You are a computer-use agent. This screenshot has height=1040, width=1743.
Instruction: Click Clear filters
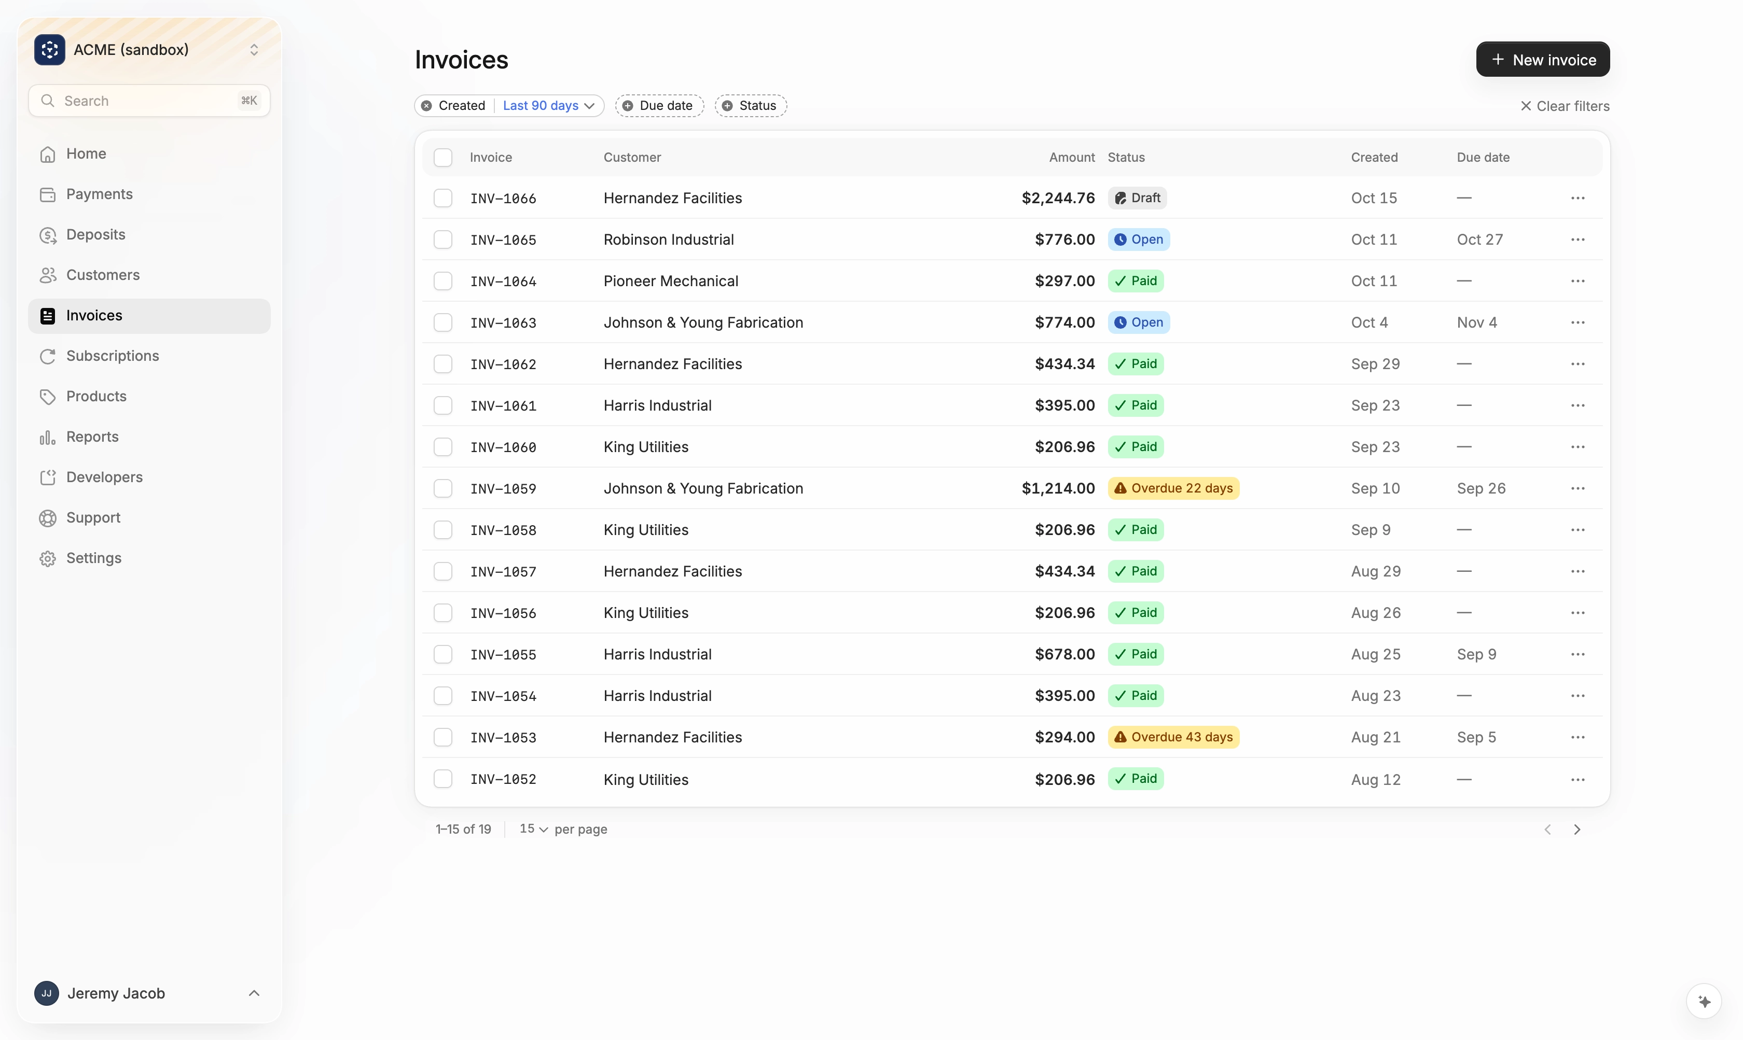tap(1564, 106)
